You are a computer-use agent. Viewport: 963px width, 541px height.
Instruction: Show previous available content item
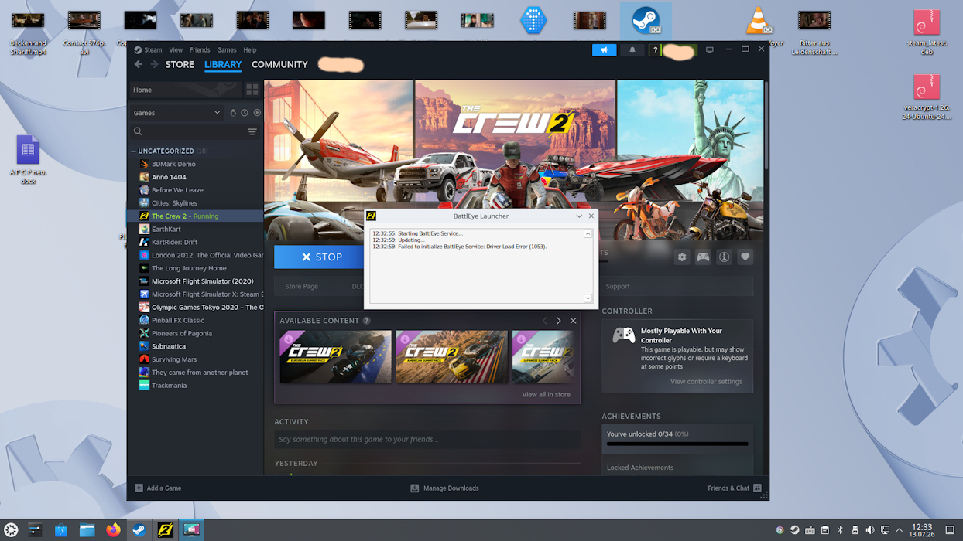point(544,321)
